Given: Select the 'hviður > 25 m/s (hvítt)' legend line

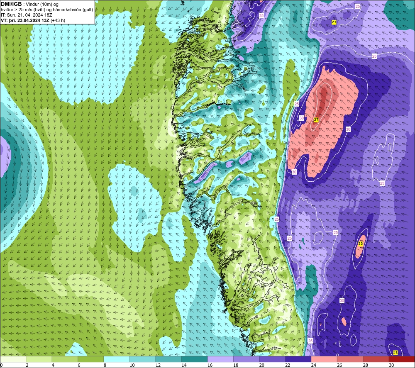Looking at the screenshot, I should pyautogui.click(x=47, y=10).
